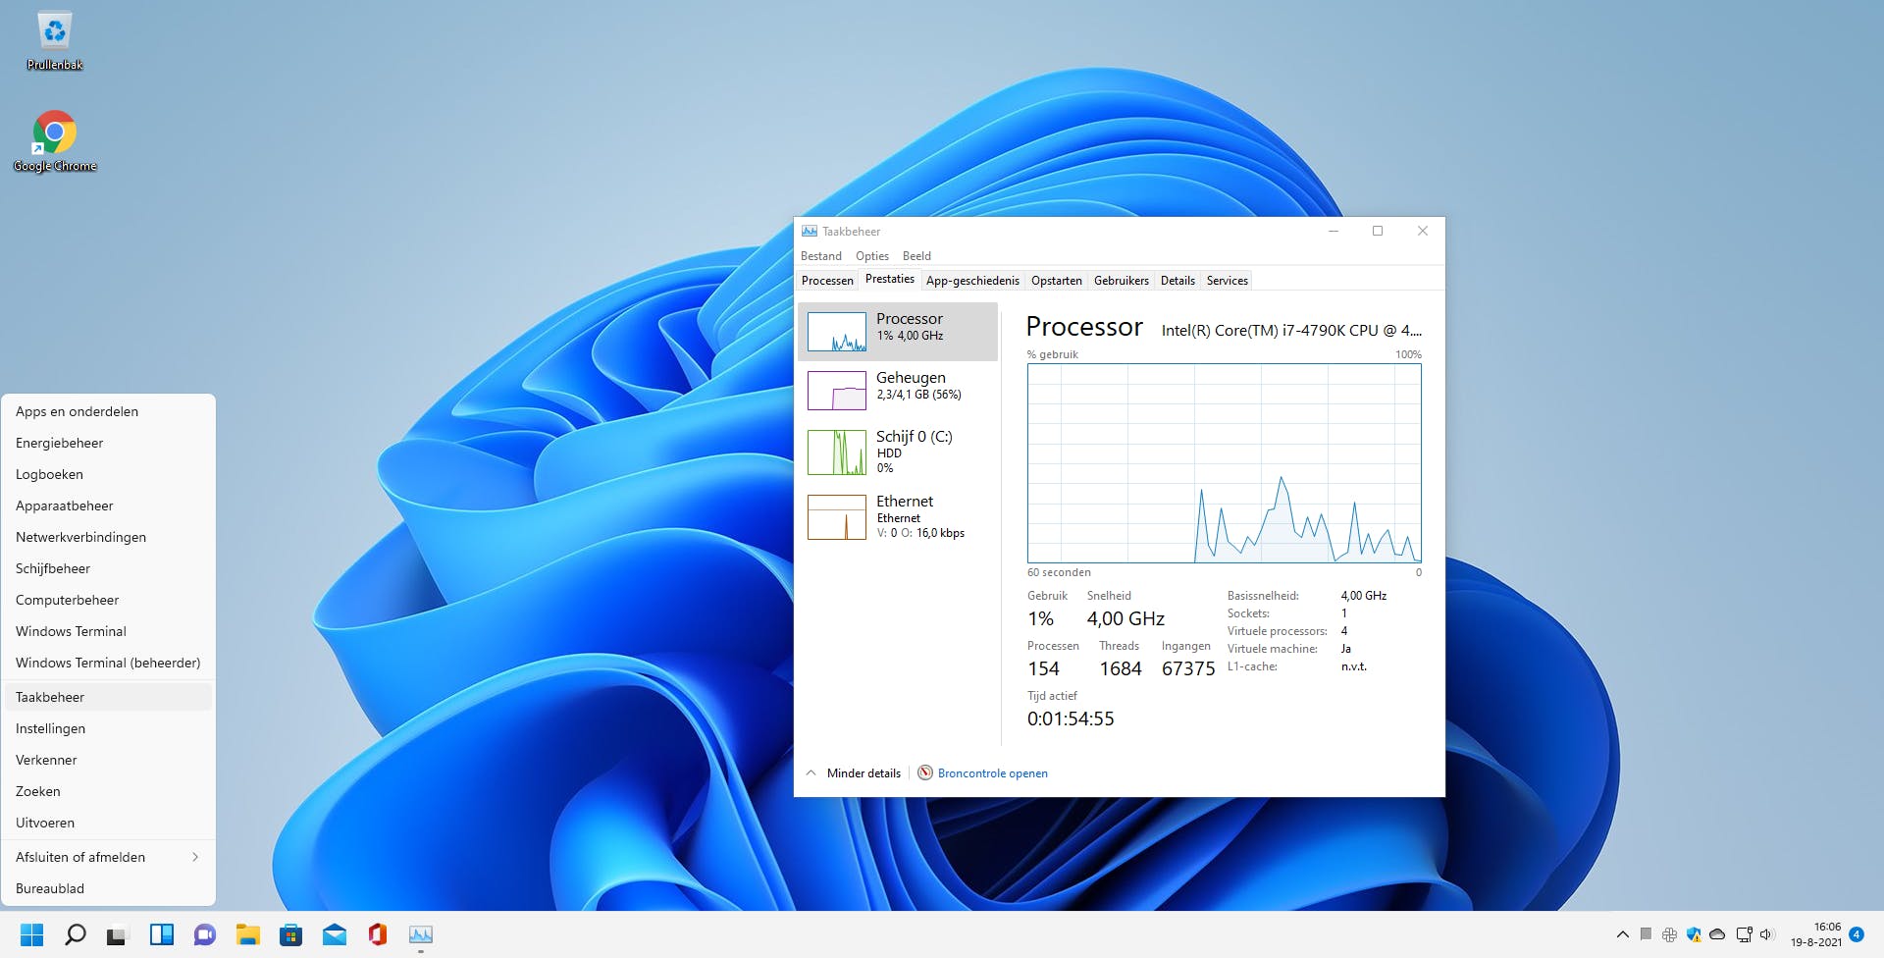Show hidden tray icons chevron
The image size is (1884, 958).
click(1622, 934)
